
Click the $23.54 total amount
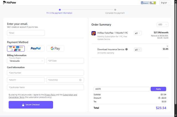click(x=161, y=108)
